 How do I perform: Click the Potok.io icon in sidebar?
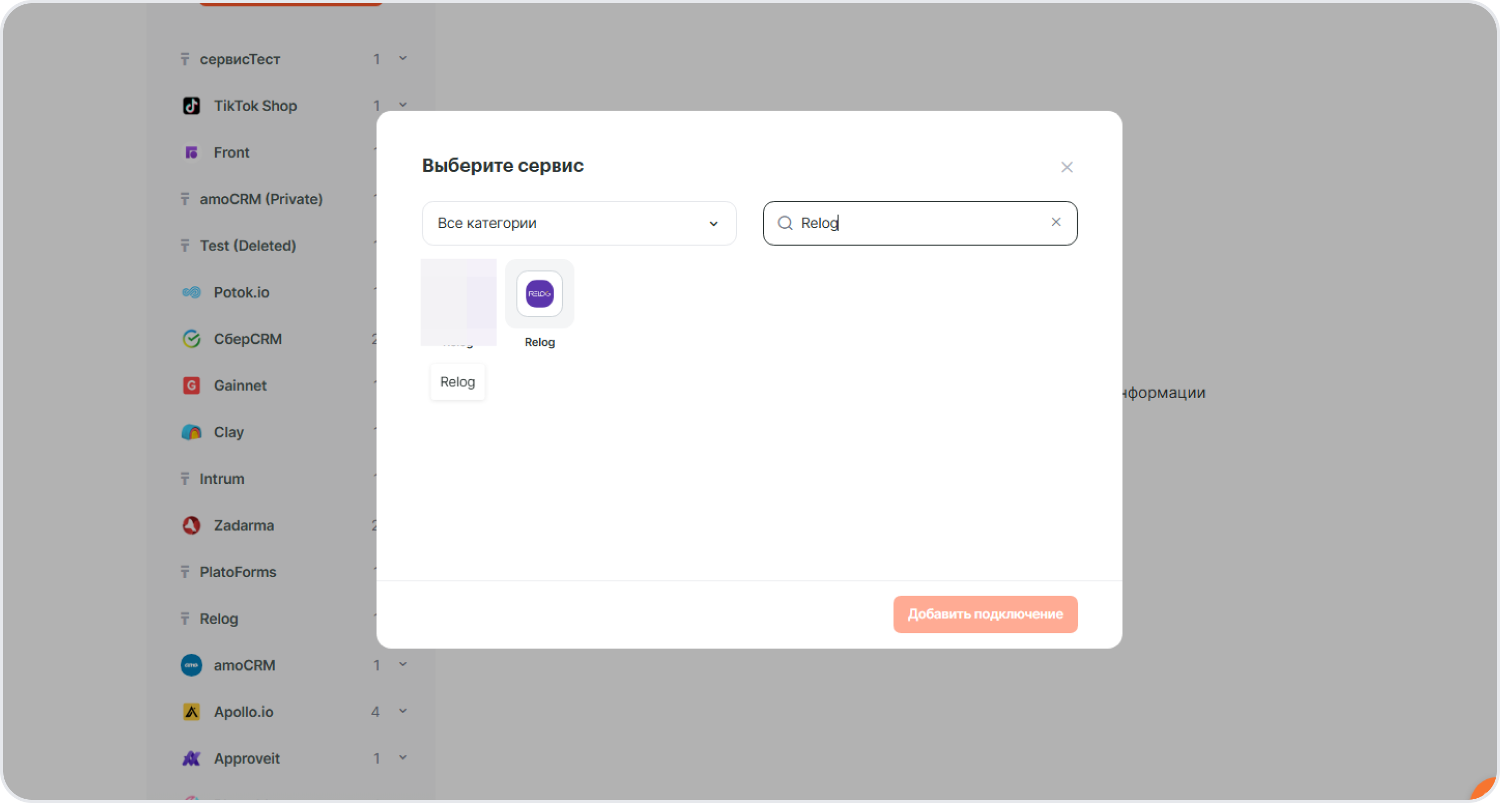click(x=191, y=292)
